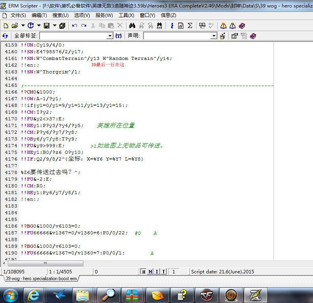The height and width of the screenshot is (303, 313).
Task: Expand the reload arrow dropdown
Action: [x=39, y=26]
